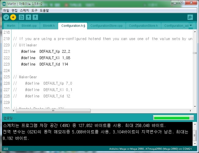Click line number 224 in the gutter

(7, 71)
